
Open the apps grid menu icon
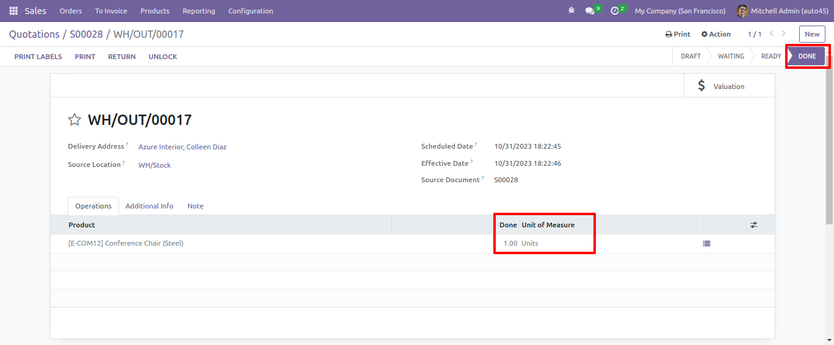[x=13, y=11]
